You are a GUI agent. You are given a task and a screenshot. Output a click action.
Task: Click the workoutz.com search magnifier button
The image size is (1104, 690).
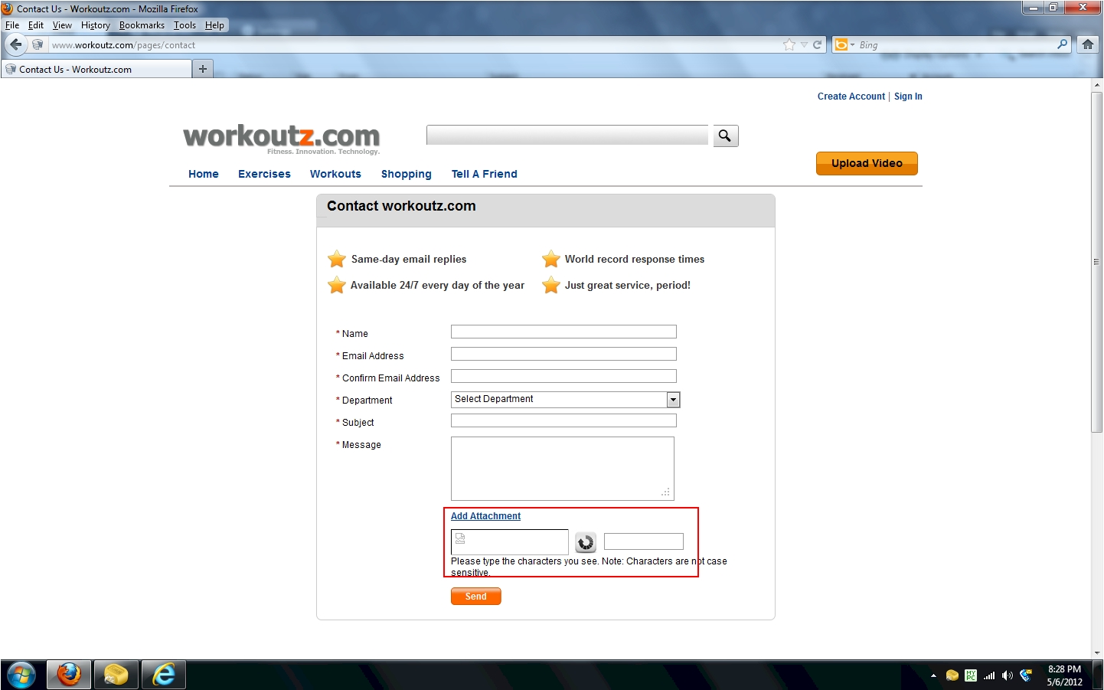tap(725, 136)
